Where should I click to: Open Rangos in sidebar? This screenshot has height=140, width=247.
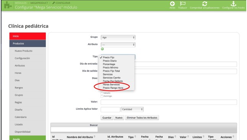[x=28, y=88]
